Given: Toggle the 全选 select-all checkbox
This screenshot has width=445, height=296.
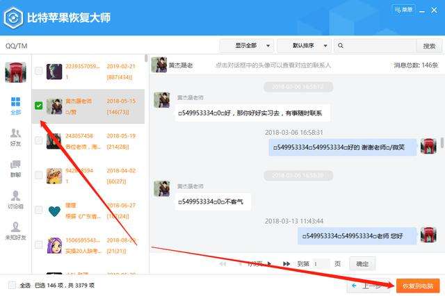Looking at the screenshot, I should tap(12, 285).
